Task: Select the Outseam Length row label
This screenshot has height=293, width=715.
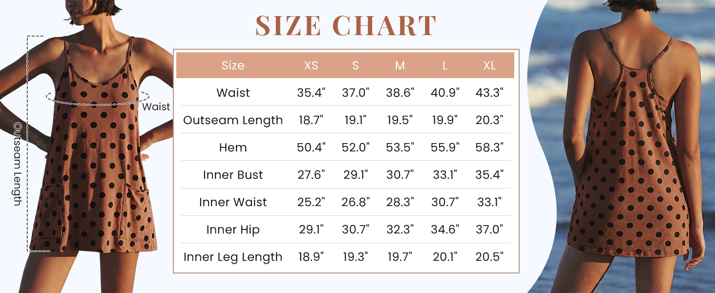Action: pos(233,120)
